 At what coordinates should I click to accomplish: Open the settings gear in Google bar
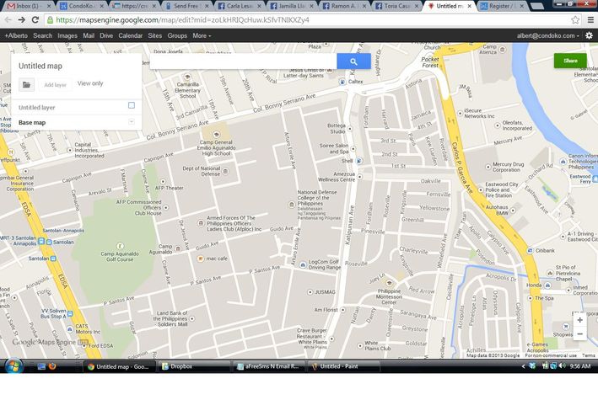pyautogui.click(x=589, y=35)
